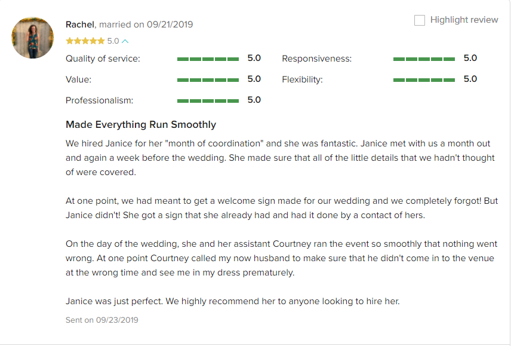Click the Flexibility rating bar
The image size is (511, 346).
424,80
